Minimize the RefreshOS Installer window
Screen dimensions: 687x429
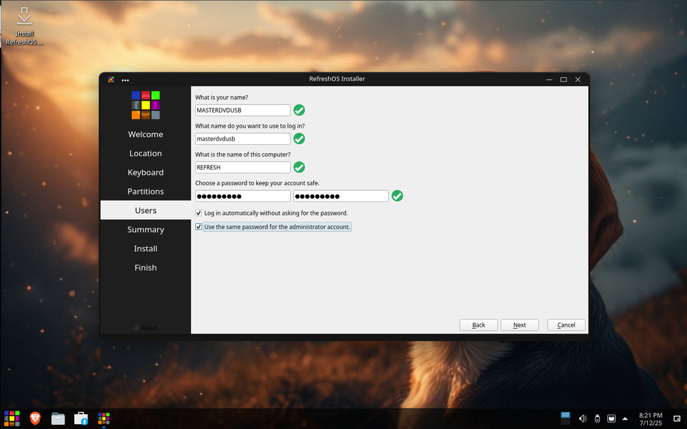[x=549, y=79]
